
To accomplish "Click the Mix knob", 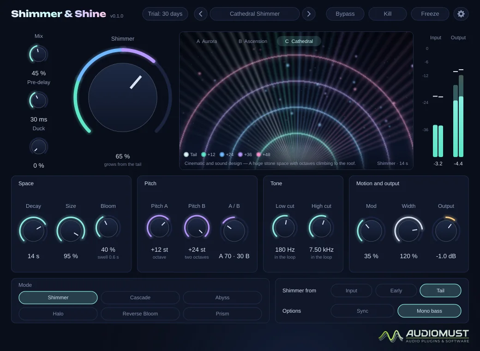I will coord(39,54).
